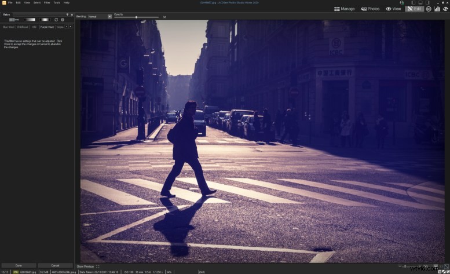
Task: Click the Show Previous button
Action: [85, 266]
